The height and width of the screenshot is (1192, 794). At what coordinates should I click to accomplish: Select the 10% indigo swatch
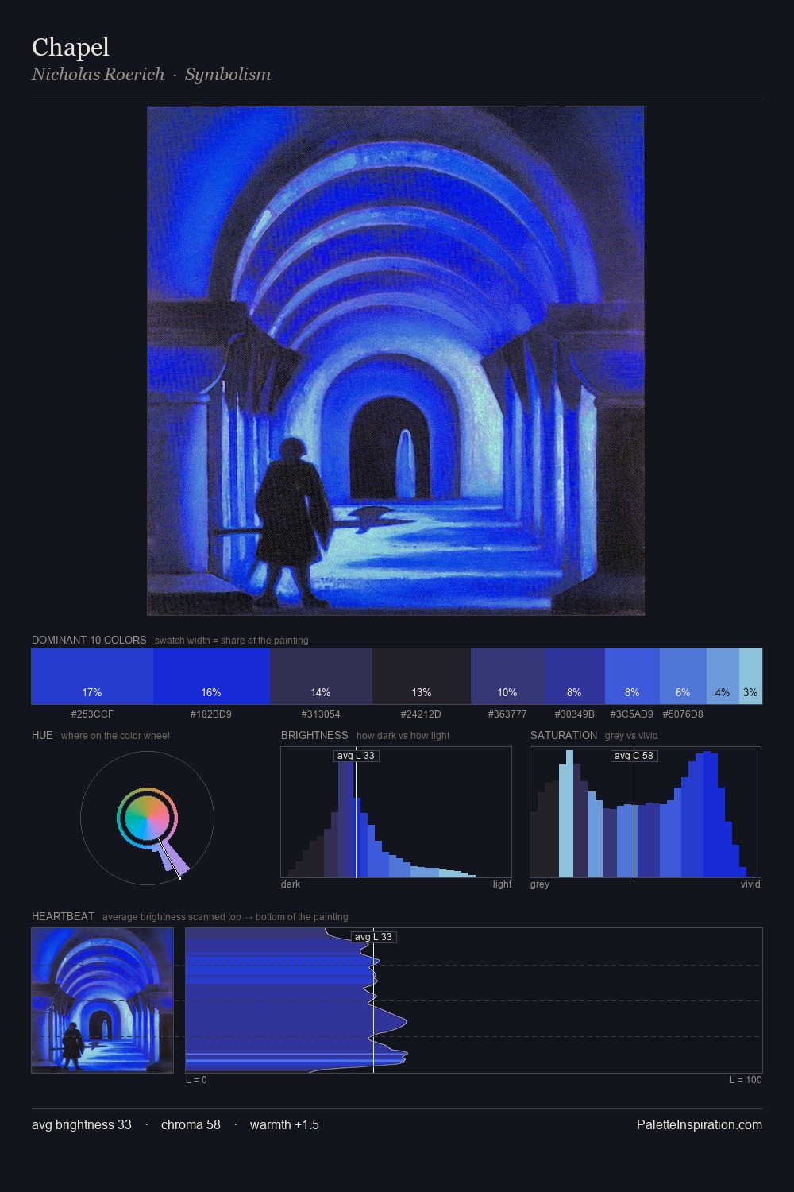coord(507,676)
